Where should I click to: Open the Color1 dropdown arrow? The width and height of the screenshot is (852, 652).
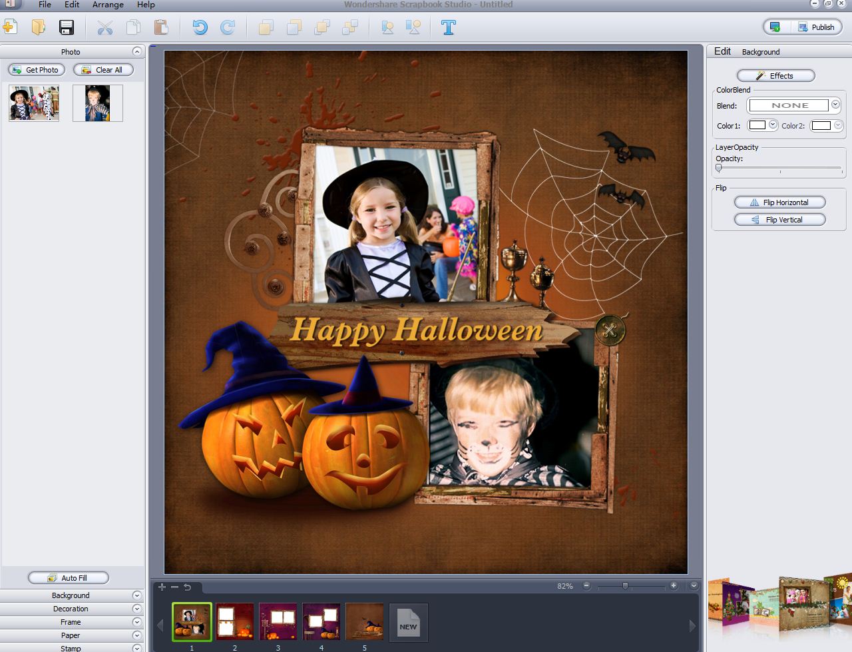pyautogui.click(x=773, y=125)
